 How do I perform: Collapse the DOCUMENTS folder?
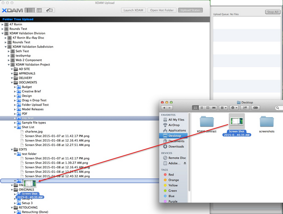(12, 82)
